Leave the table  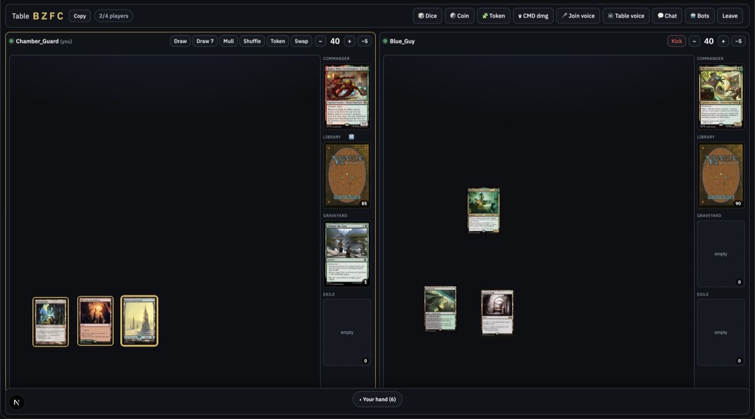730,16
